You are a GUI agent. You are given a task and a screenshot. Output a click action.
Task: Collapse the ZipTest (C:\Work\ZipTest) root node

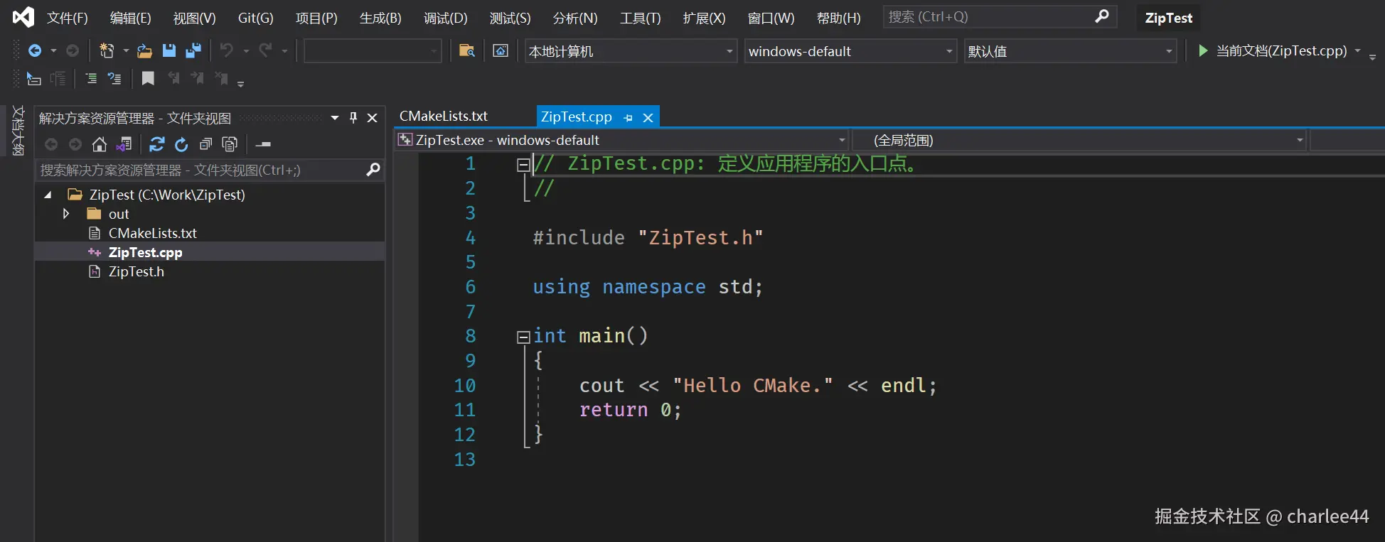pos(48,195)
